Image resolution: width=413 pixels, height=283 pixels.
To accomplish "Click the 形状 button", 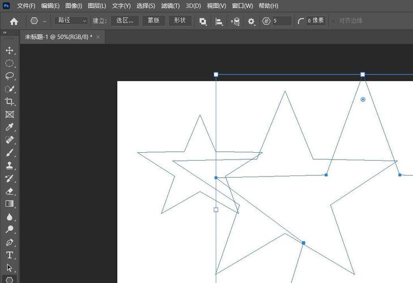I will (x=180, y=21).
